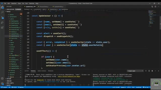Open the Explorer view in activity bar
The image size is (161, 90).
[2, 7]
